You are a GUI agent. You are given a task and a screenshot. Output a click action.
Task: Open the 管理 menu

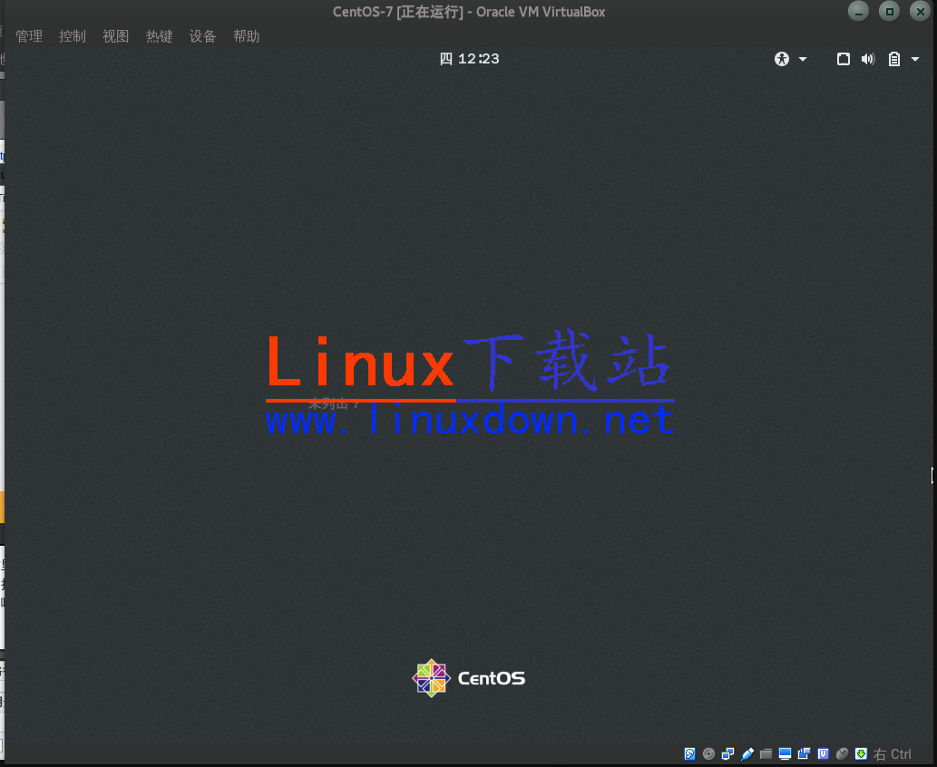coord(29,36)
